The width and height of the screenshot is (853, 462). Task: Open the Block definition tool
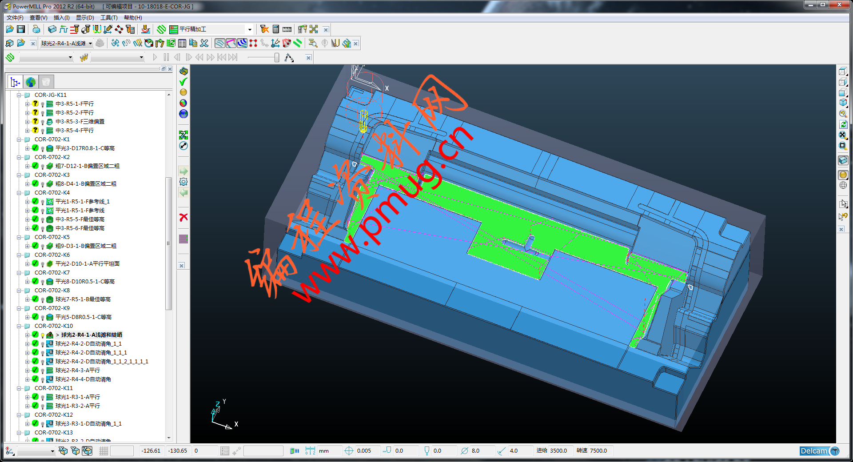click(x=52, y=29)
